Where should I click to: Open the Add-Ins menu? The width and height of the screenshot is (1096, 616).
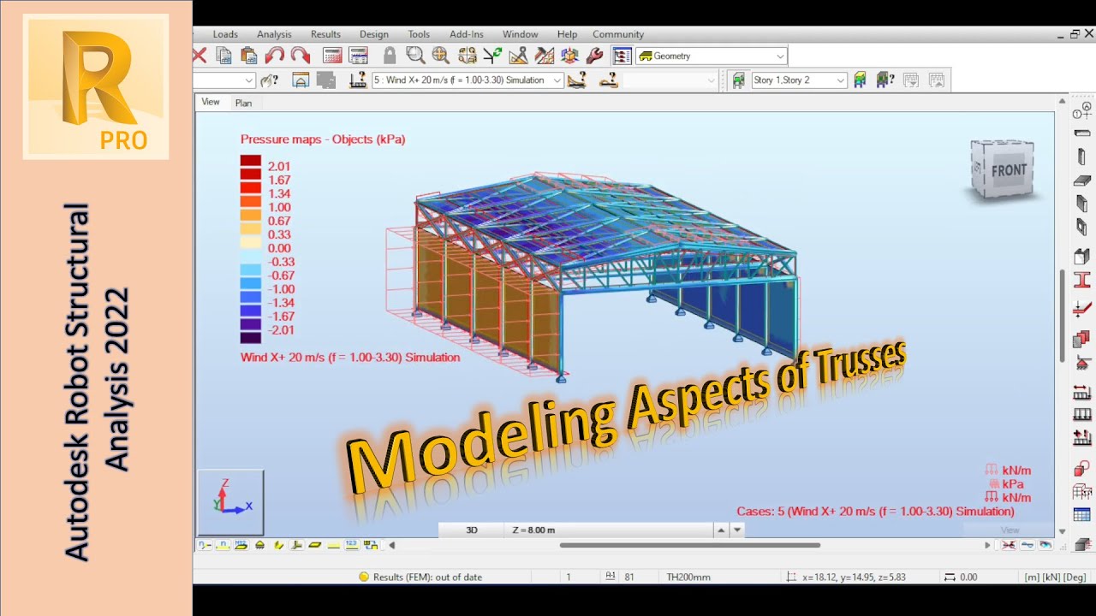(467, 34)
